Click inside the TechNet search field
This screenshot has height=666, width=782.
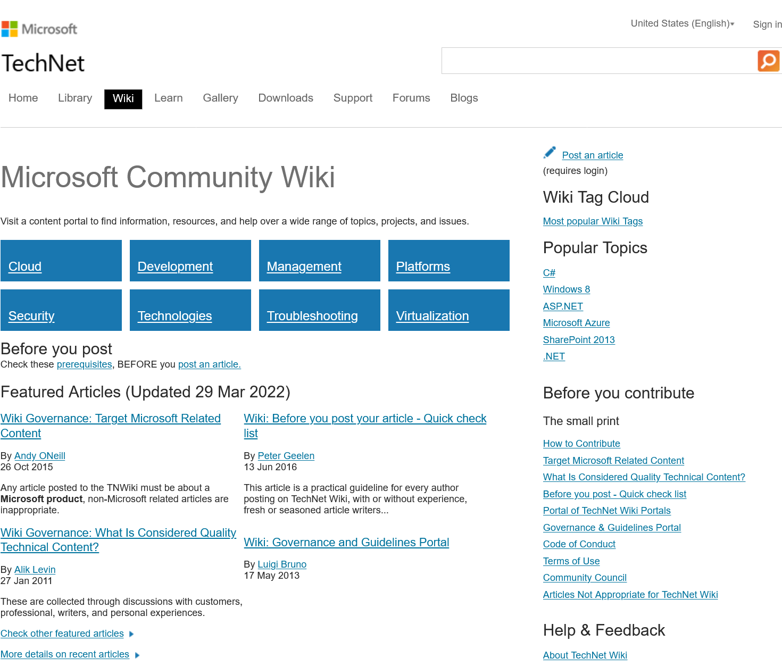click(x=600, y=61)
